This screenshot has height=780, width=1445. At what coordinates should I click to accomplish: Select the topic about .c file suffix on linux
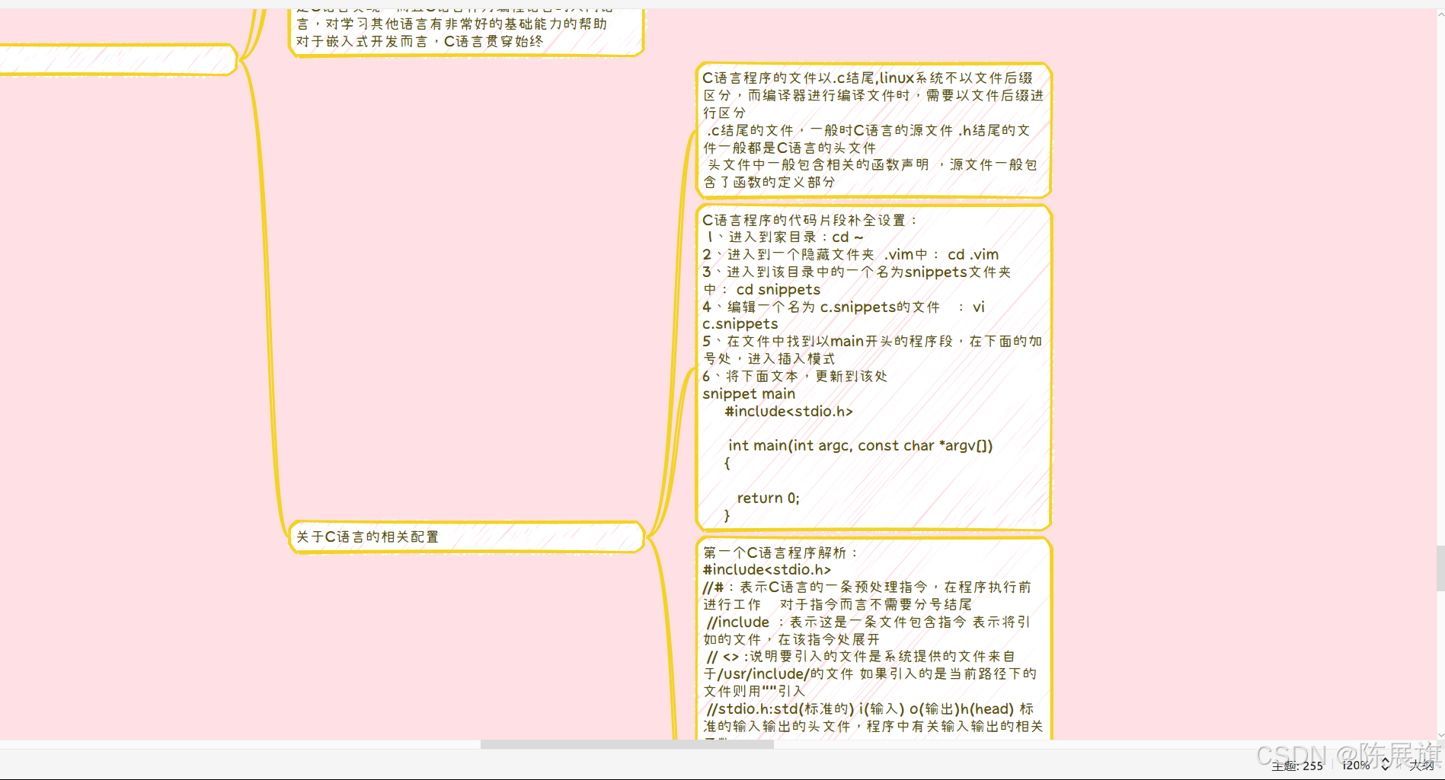(874, 130)
